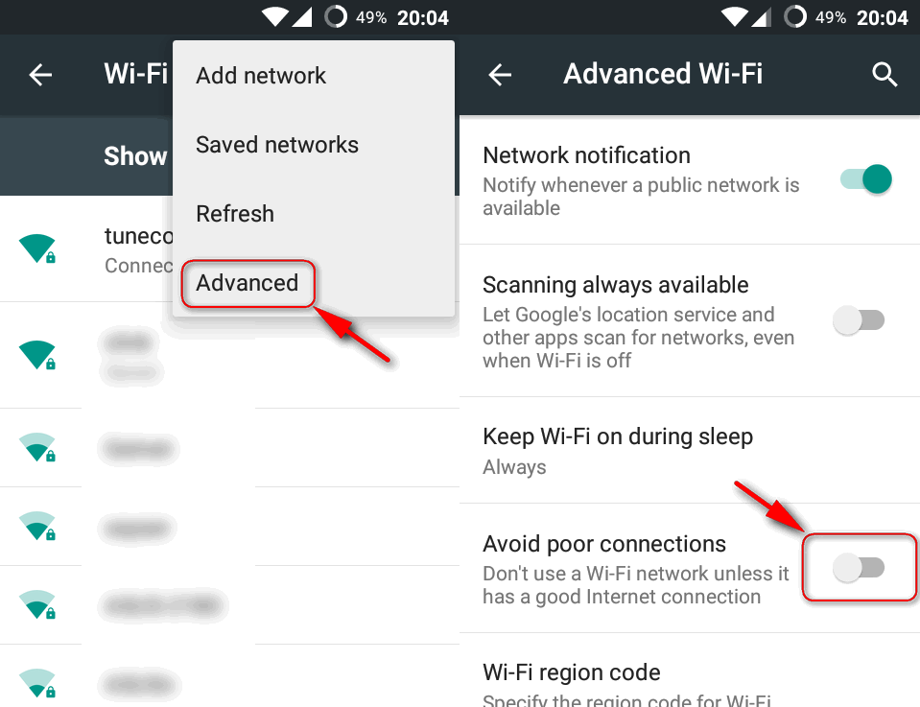Turn on Avoid poor connections switch

click(x=859, y=567)
